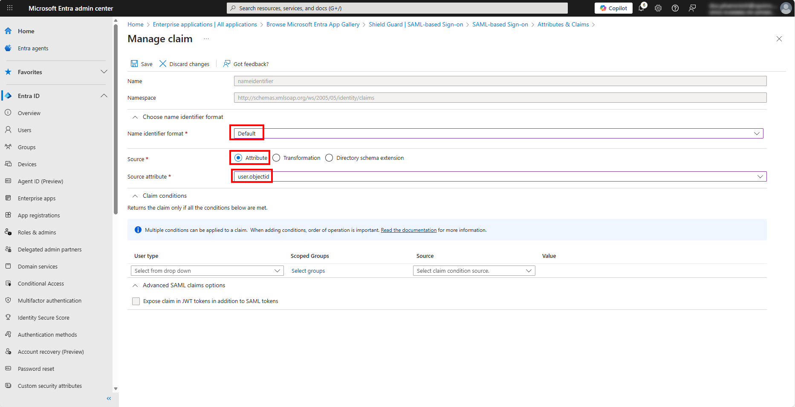Open the notifications bell icon
Image resolution: width=795 pixels, height=407 pixels.
pyautogui.click(x=641, y=8)
